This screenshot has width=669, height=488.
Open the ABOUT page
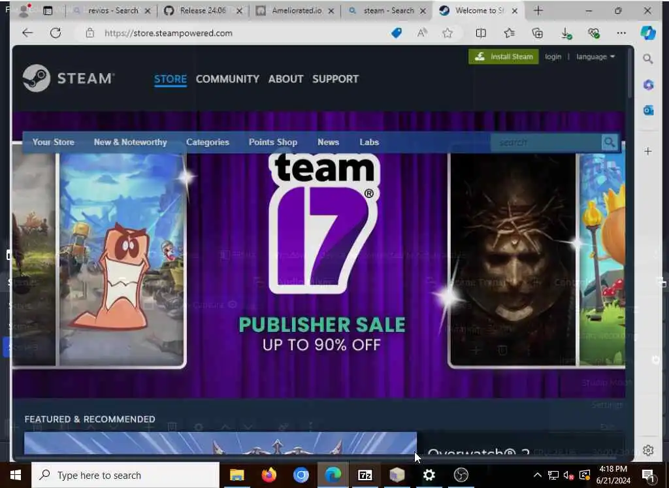coord(286,79)
